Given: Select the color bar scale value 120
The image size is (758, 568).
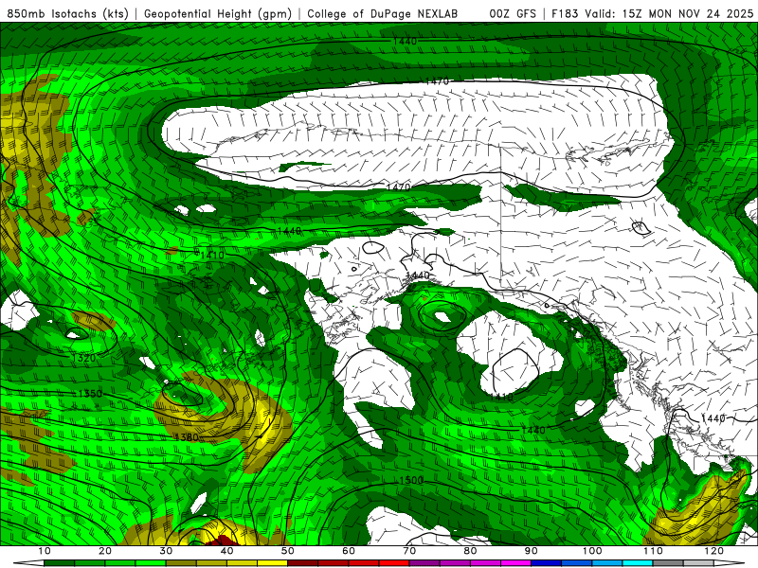Looking at the screenshot, I should [714, 551].
